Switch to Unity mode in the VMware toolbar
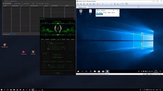163x91 pixels. click(123, 4)
